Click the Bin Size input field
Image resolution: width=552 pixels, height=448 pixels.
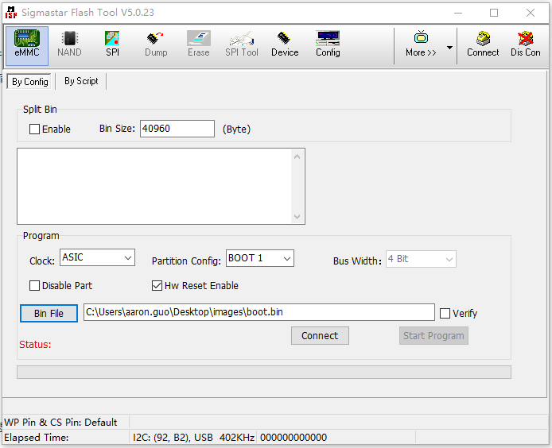point(177,129)
